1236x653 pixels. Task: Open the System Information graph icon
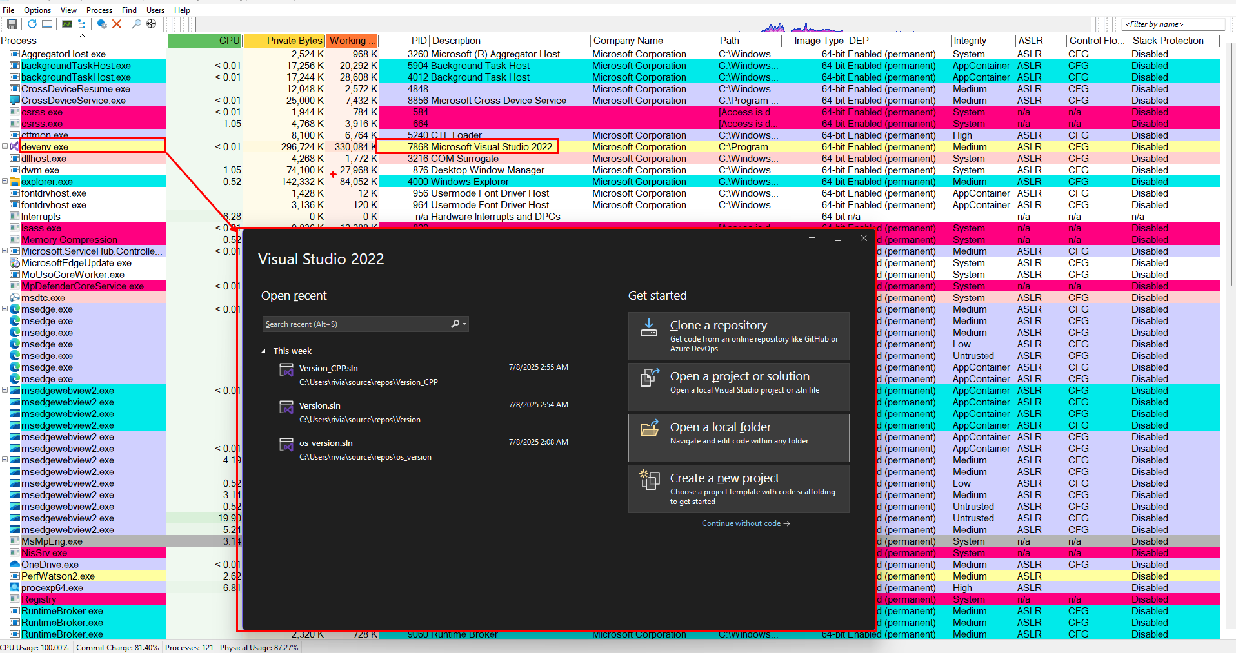click(67, 24)
